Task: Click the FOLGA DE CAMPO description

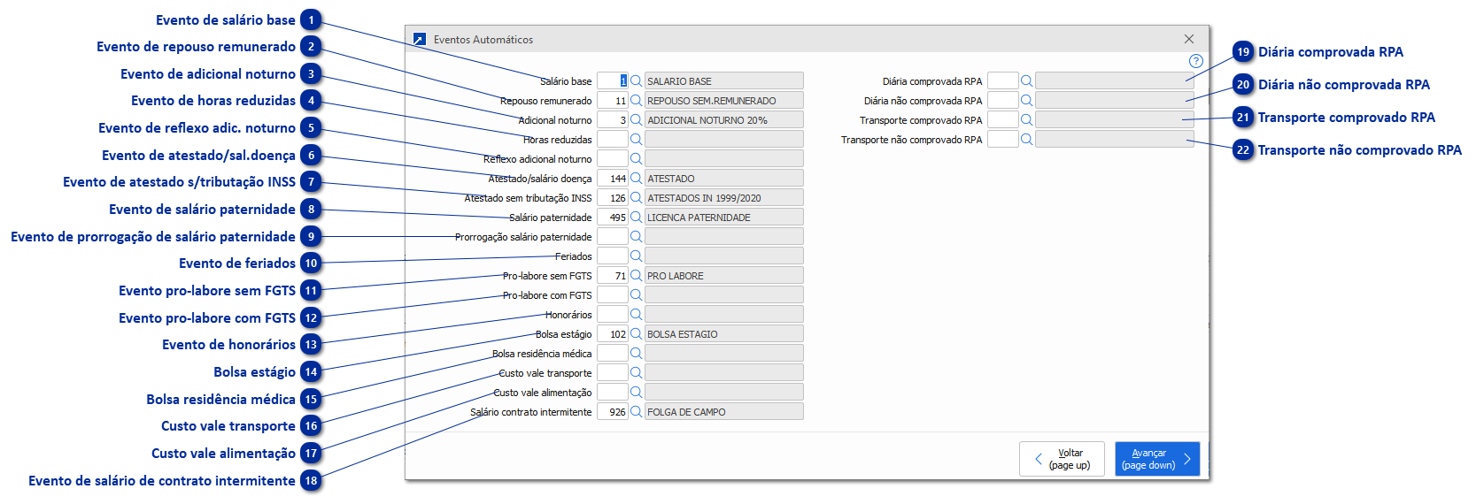Action: click(724, 411)
